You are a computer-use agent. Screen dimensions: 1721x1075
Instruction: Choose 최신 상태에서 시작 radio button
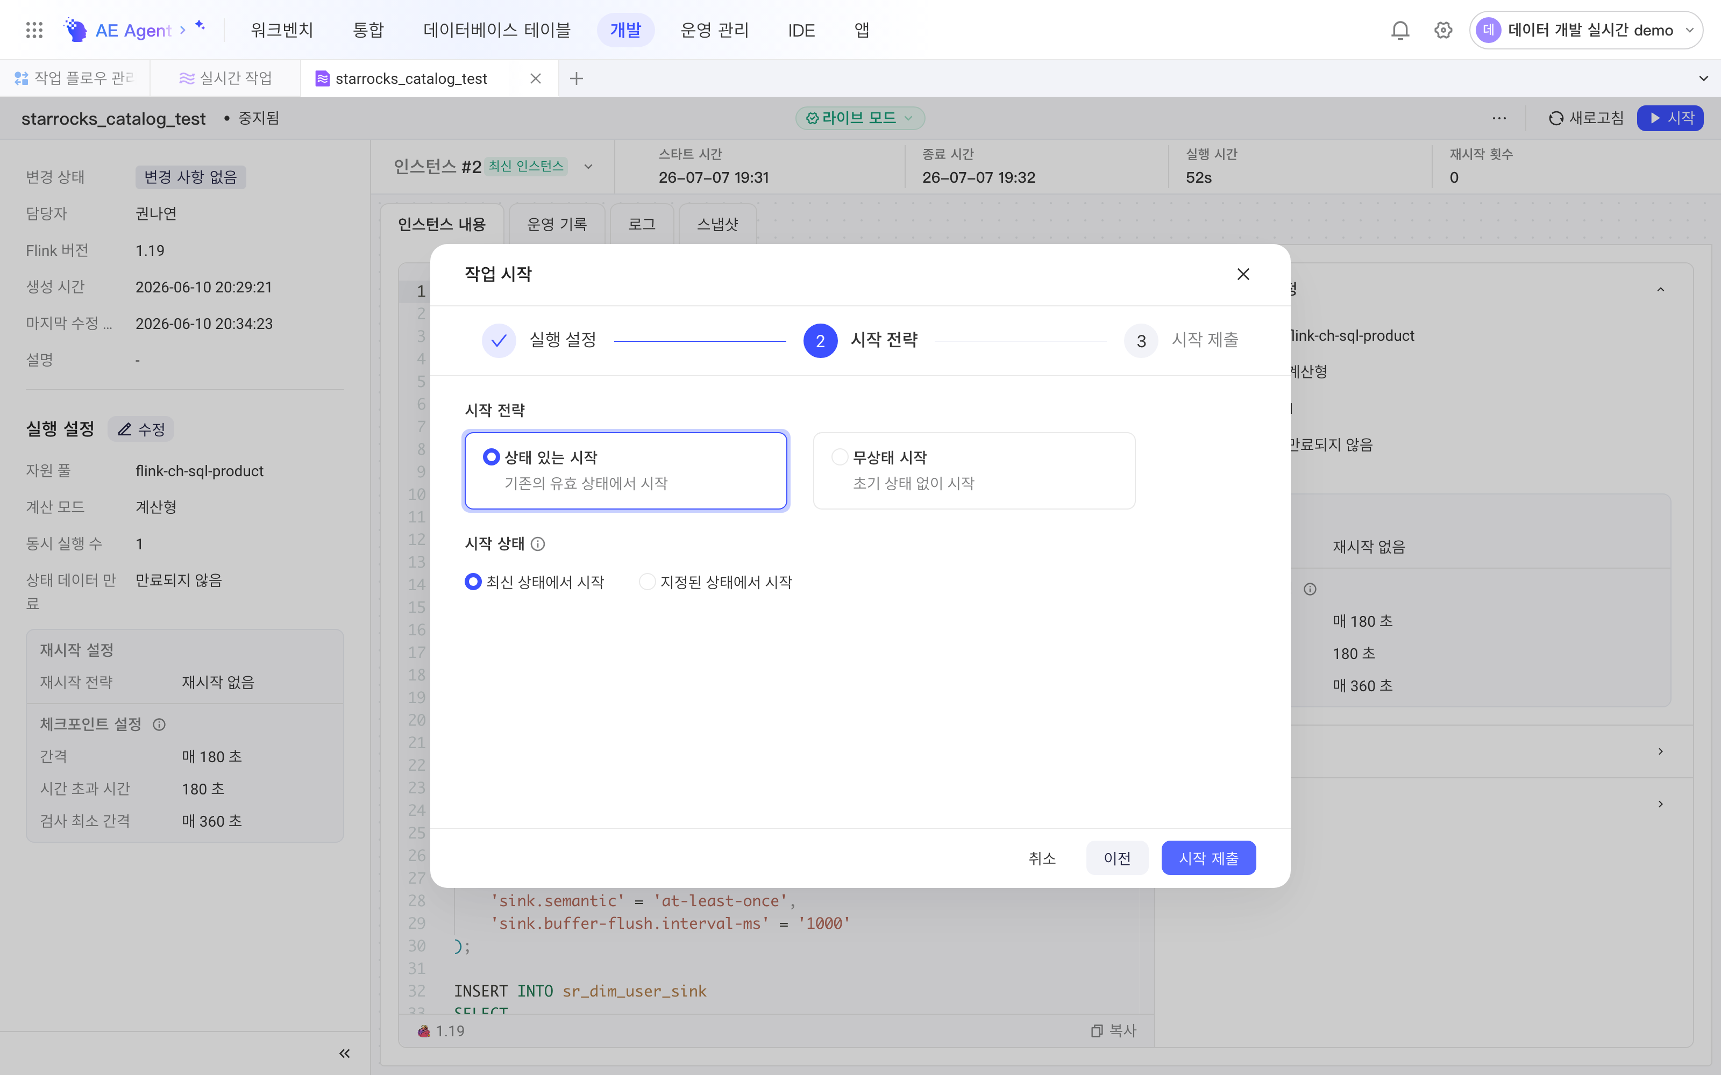point(473,582)
